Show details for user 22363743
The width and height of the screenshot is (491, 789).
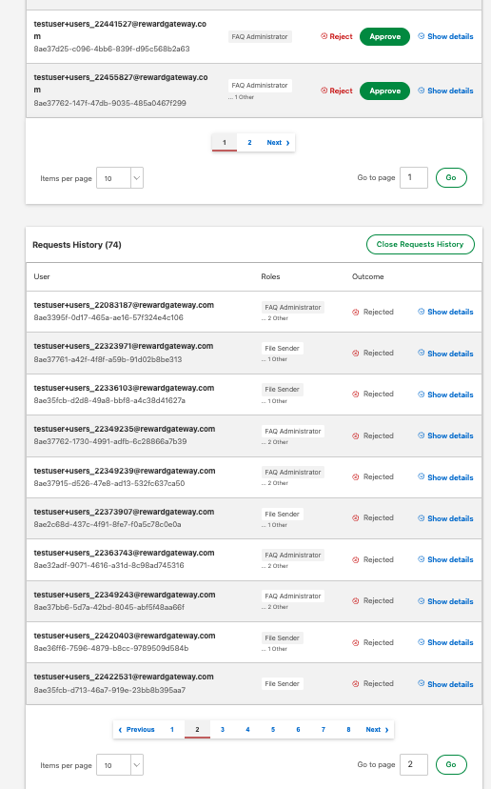click(445, 559)
